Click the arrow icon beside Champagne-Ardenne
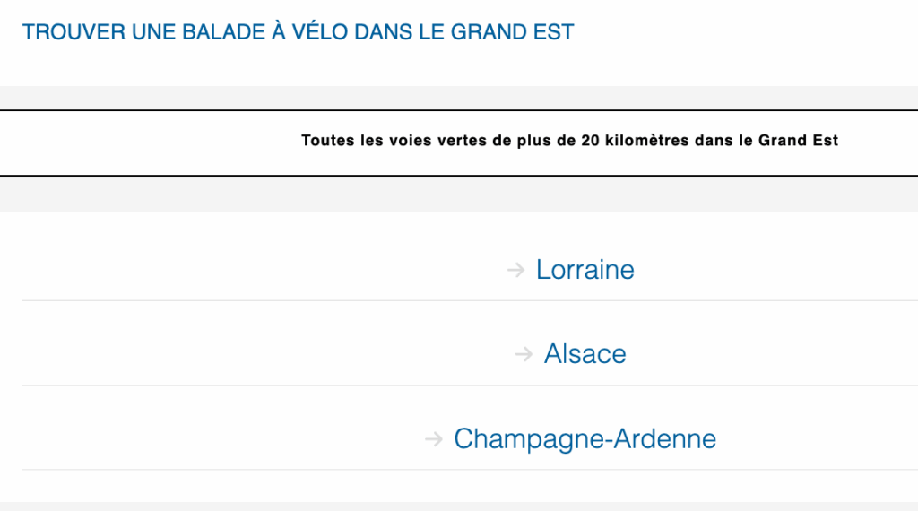Screen dimensions: 918x511 coord(434,439)
